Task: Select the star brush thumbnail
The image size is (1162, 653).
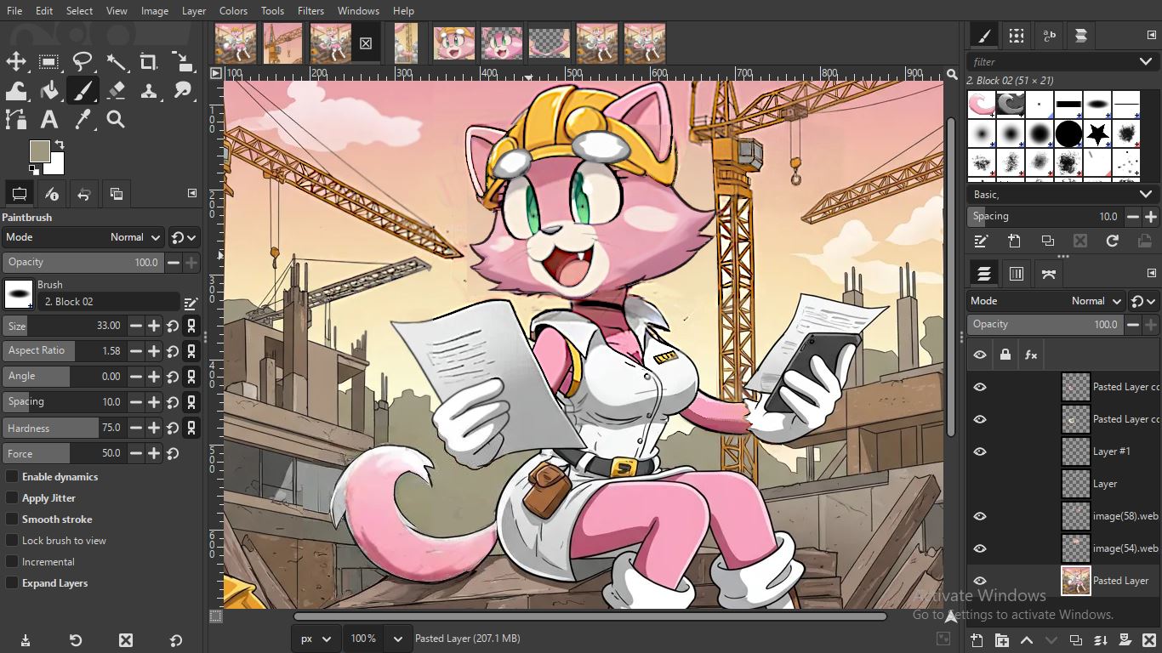Action: pos(1097,133)
